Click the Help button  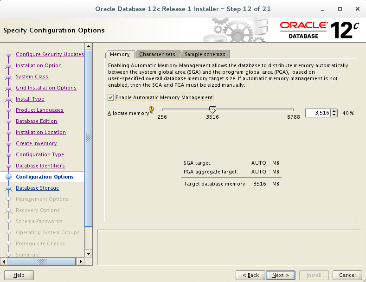tap(19, 275)
